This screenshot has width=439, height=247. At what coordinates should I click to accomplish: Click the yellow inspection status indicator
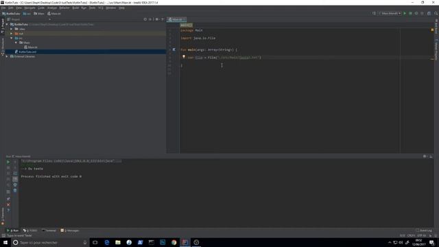432,30
